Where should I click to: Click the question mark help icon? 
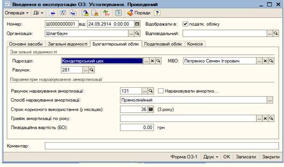point(157,13)
